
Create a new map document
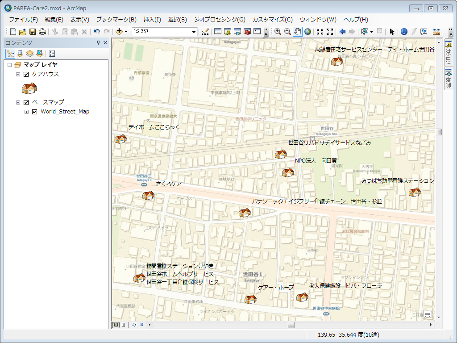(x=13, y=32)
